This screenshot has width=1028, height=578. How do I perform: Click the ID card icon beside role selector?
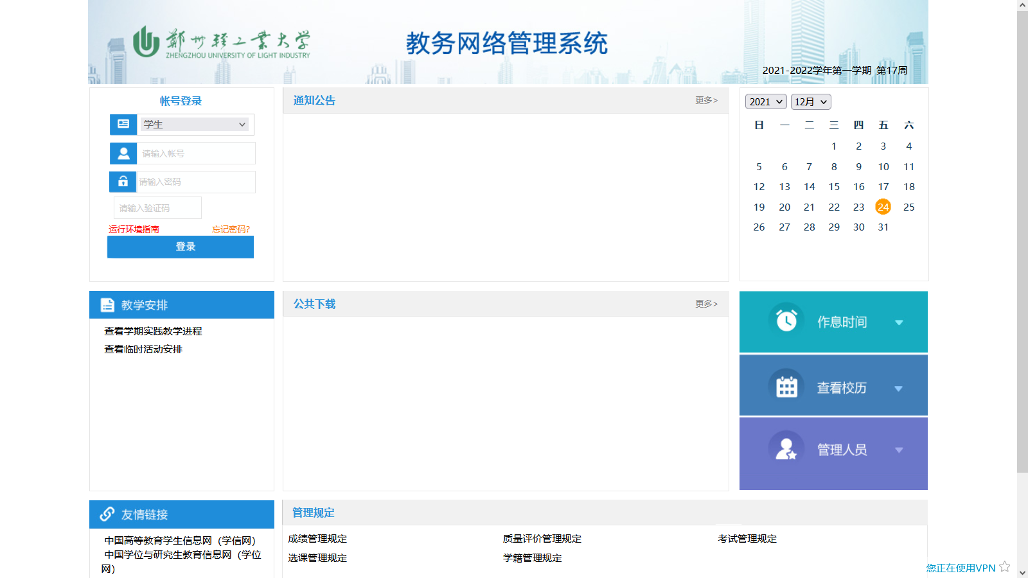click(123, 124)
